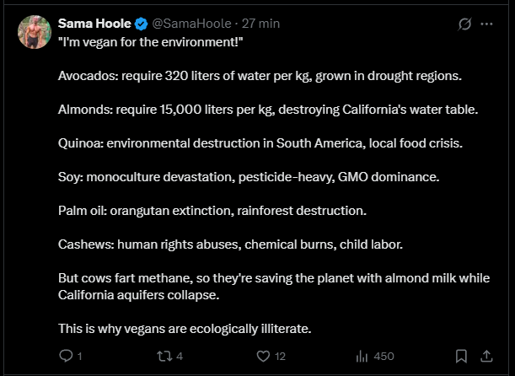This screenshot has width=515, height=376.
Task: Click the Sama Hoole display name
Action: 94,24
